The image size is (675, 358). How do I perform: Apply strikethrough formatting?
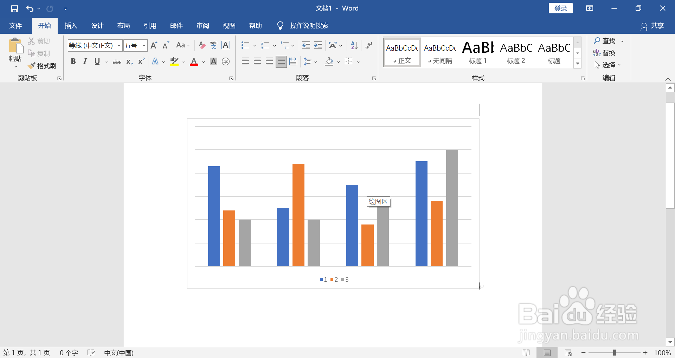pos(117,62)
